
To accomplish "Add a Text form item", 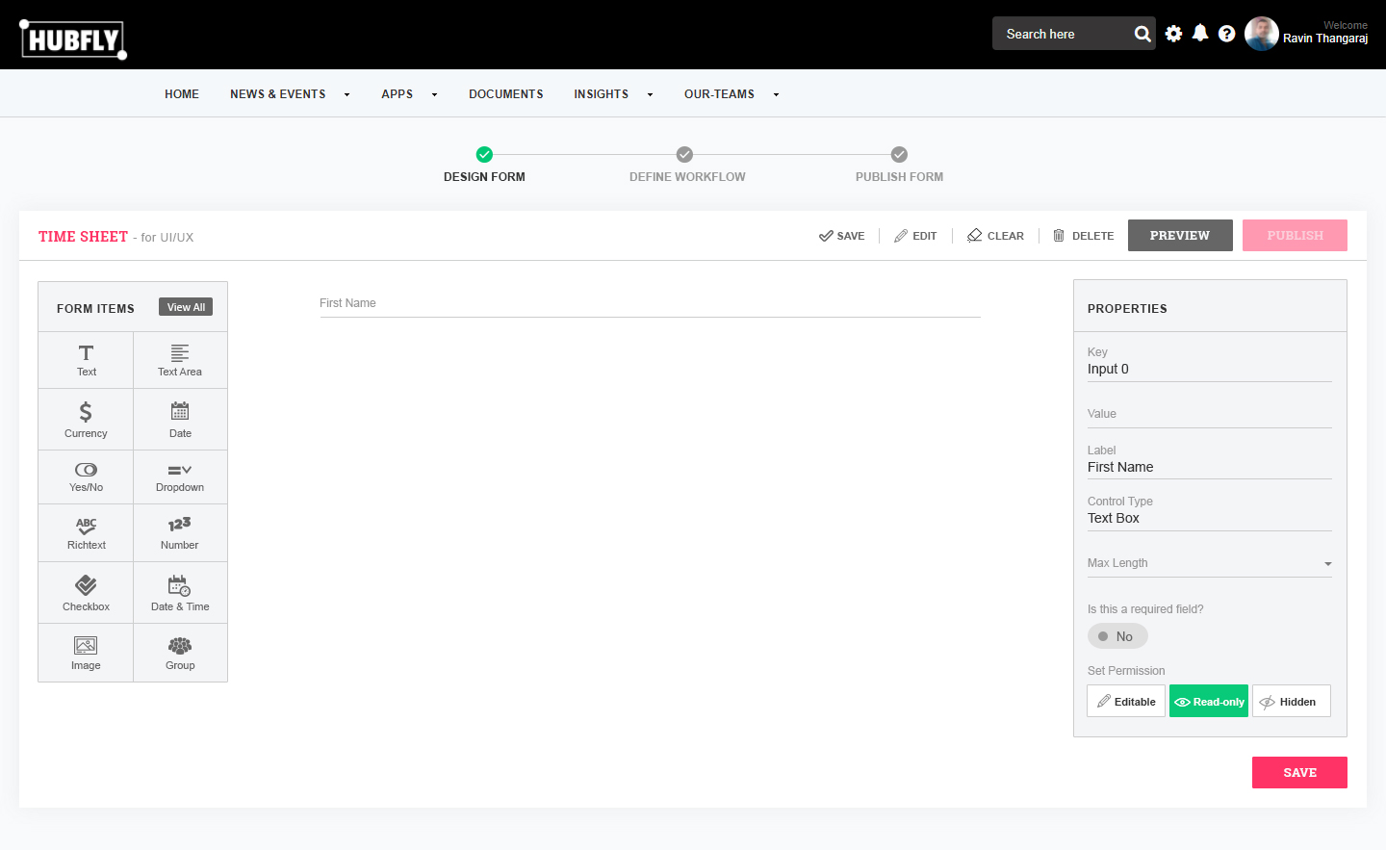I will pos(86,360).
